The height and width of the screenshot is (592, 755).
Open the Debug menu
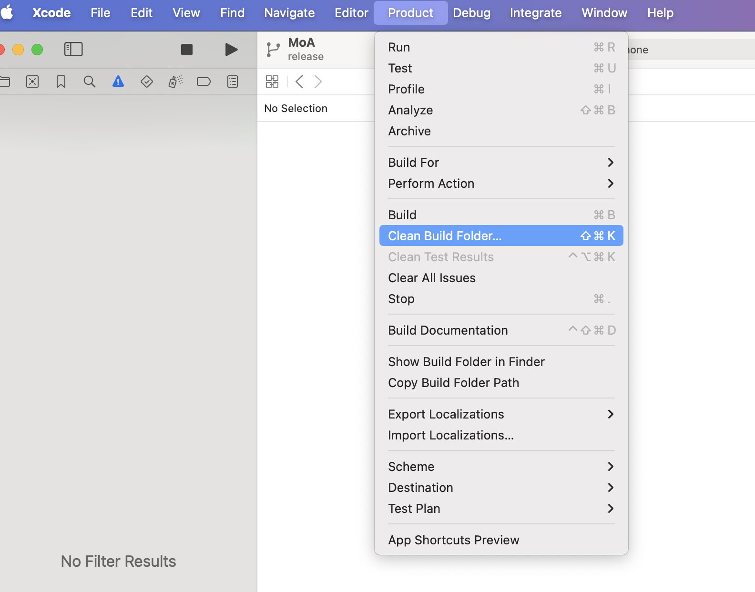tap(472, 13)
